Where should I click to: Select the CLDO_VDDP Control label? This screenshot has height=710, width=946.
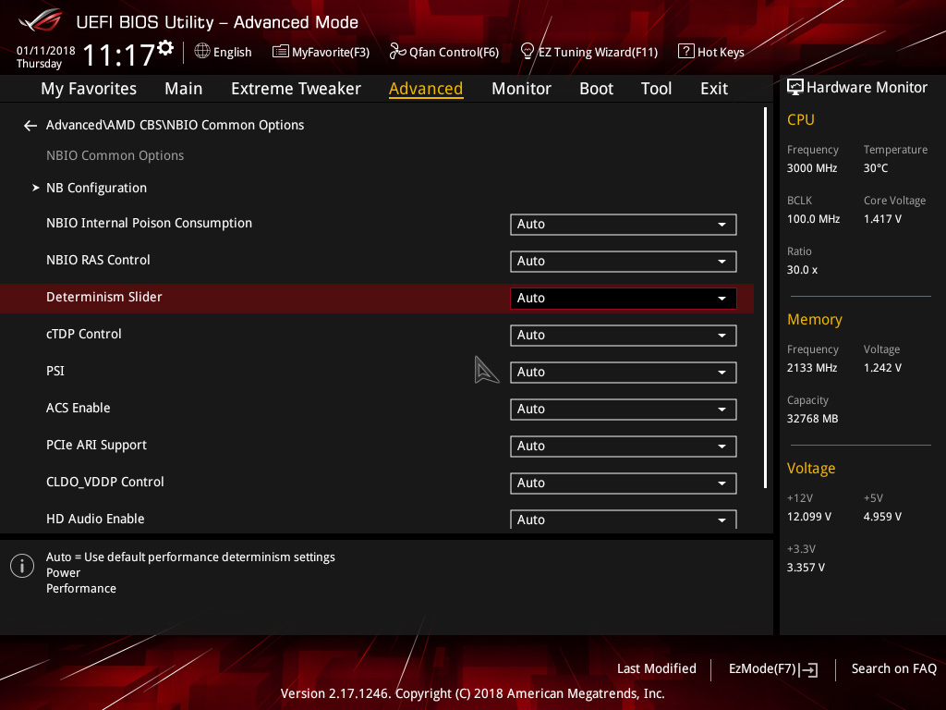click(105, 482)
